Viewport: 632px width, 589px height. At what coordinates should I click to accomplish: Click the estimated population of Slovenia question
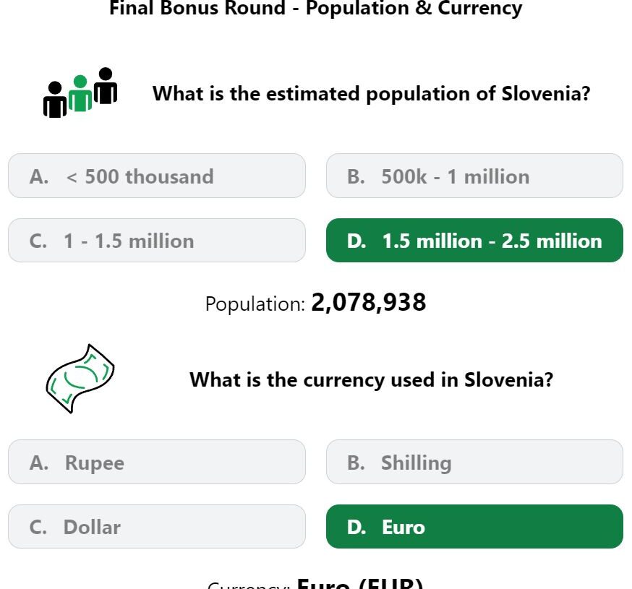[x=371, y=94]
